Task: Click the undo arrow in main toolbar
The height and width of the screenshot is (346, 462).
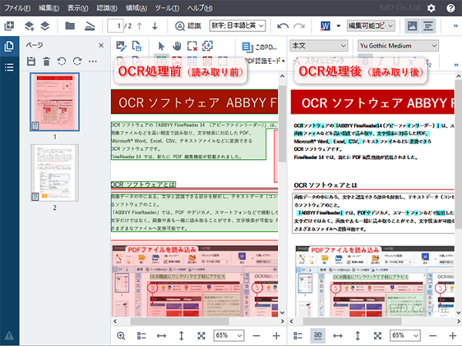Action: point(281,26)
